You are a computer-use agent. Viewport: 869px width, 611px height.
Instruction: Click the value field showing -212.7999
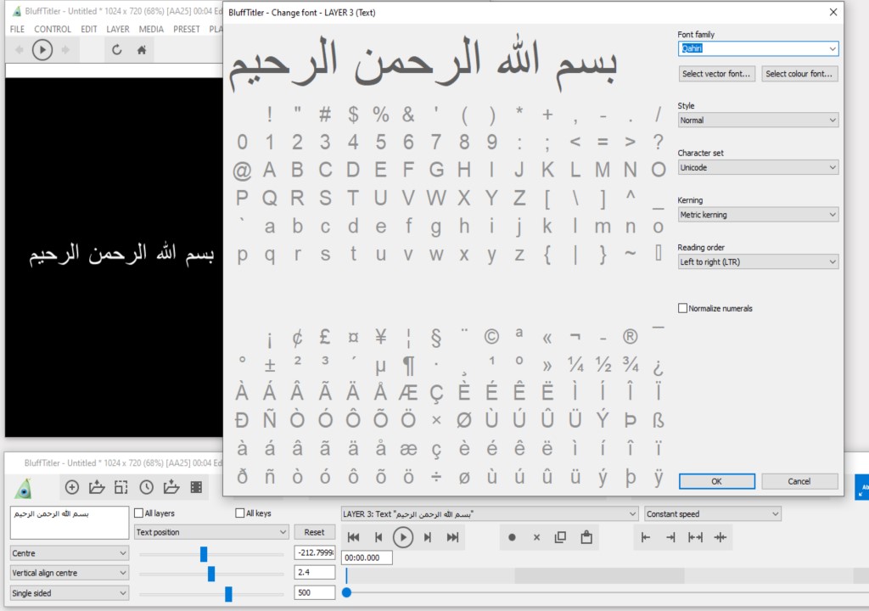(x=315, y=552)
